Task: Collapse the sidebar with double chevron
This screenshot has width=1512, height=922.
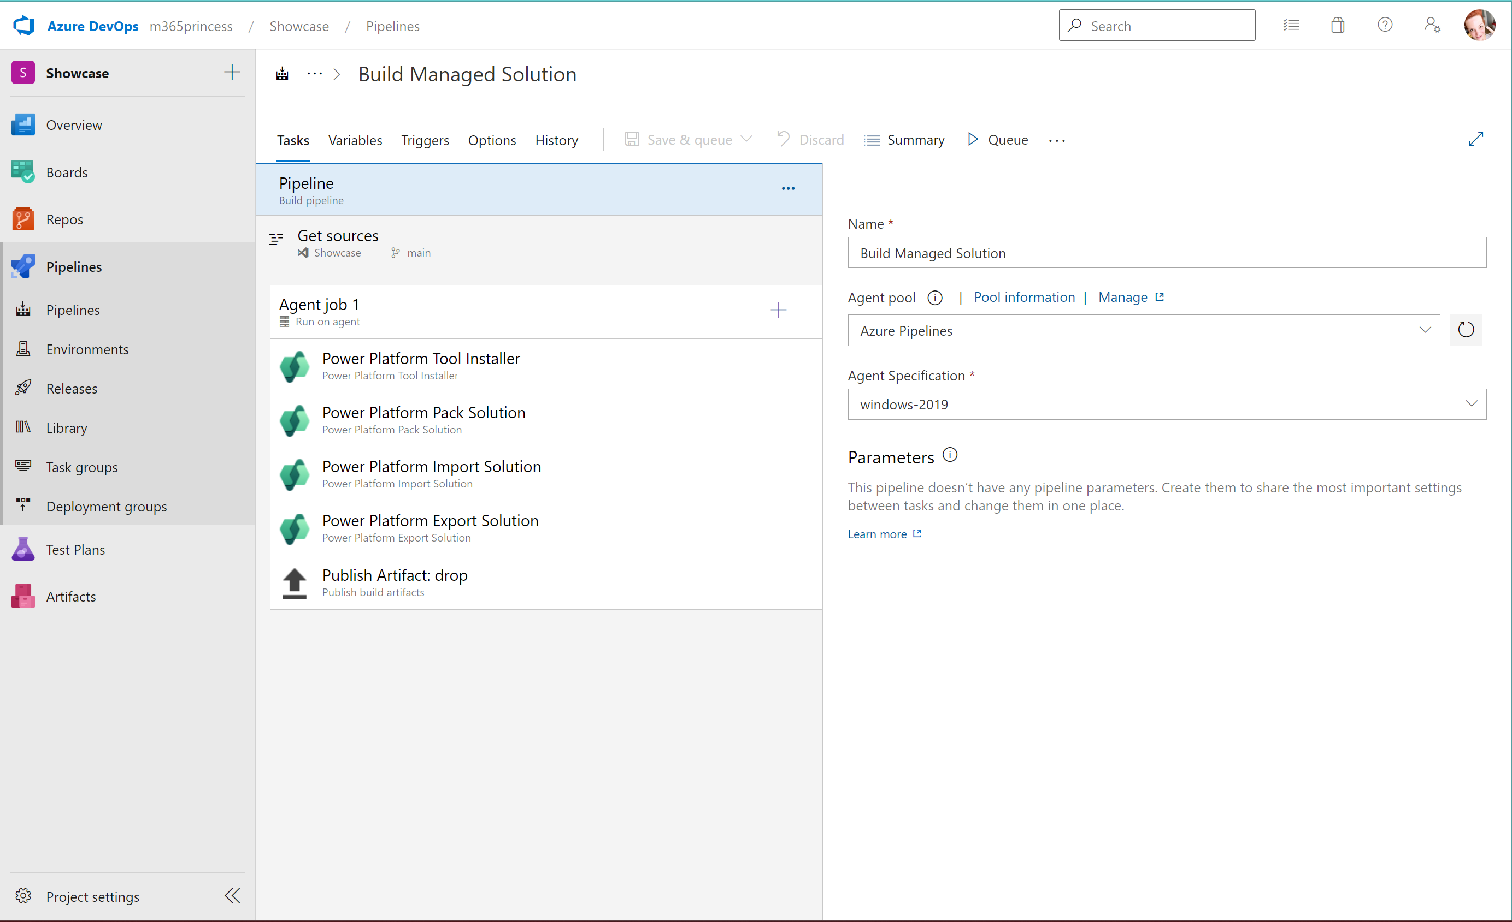Action: click(x=232, y=896)
